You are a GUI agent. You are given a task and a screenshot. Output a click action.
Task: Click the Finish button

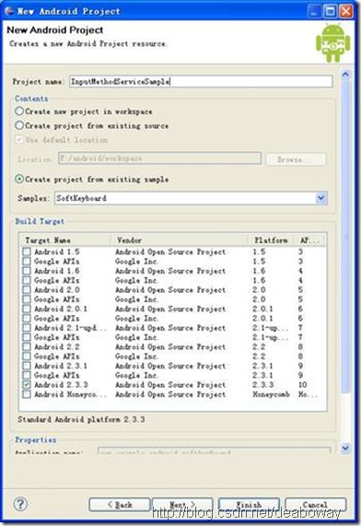pyautogui.click(x=249, y=505)
